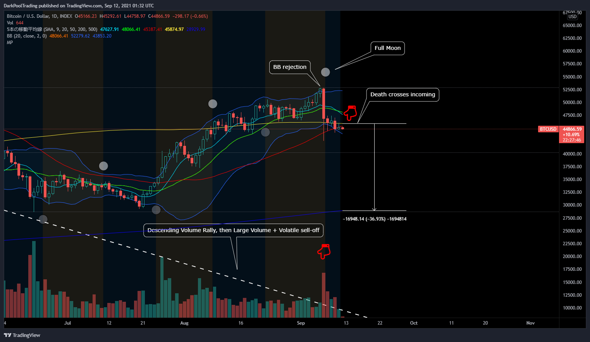Click the gray moon marker beside the Full Moon callout
The height and width of the screenshot is (342, 590).
point(325,72)
